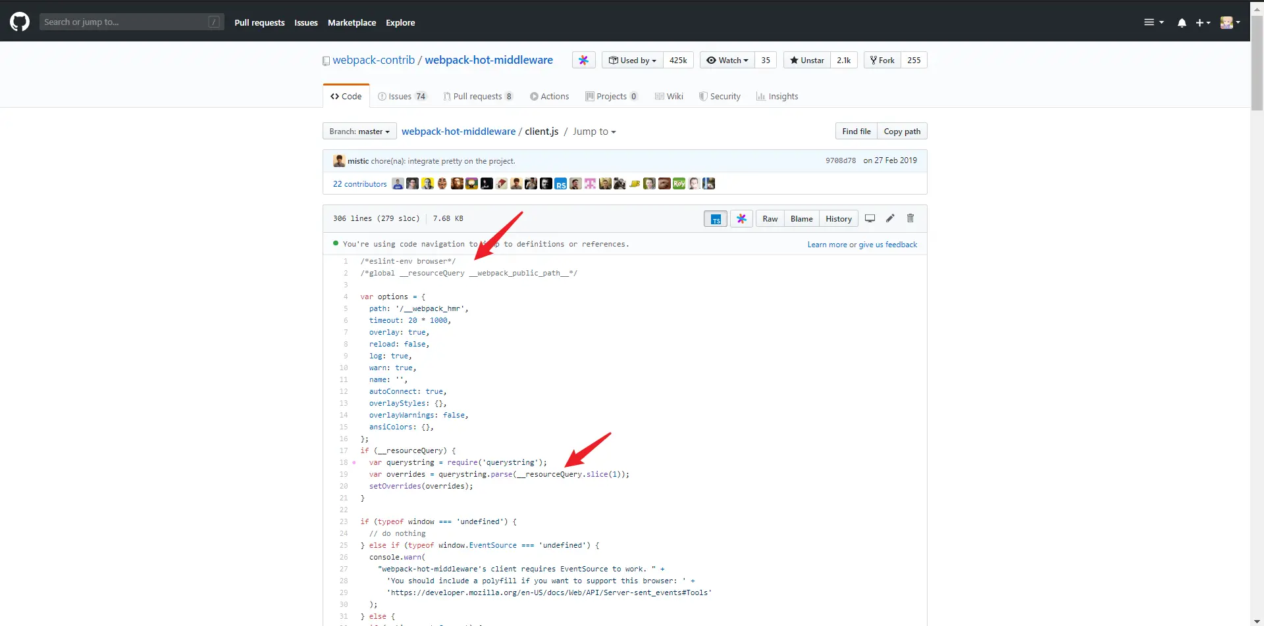Open Issues in top navigation

[x=306, y=22]
